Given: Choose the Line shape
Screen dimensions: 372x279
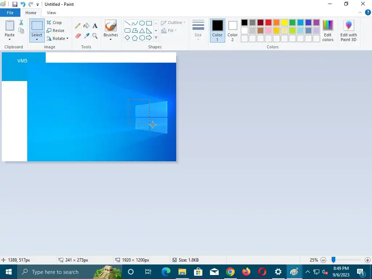Looking at the screenshot, I should (x=128, y=23).
